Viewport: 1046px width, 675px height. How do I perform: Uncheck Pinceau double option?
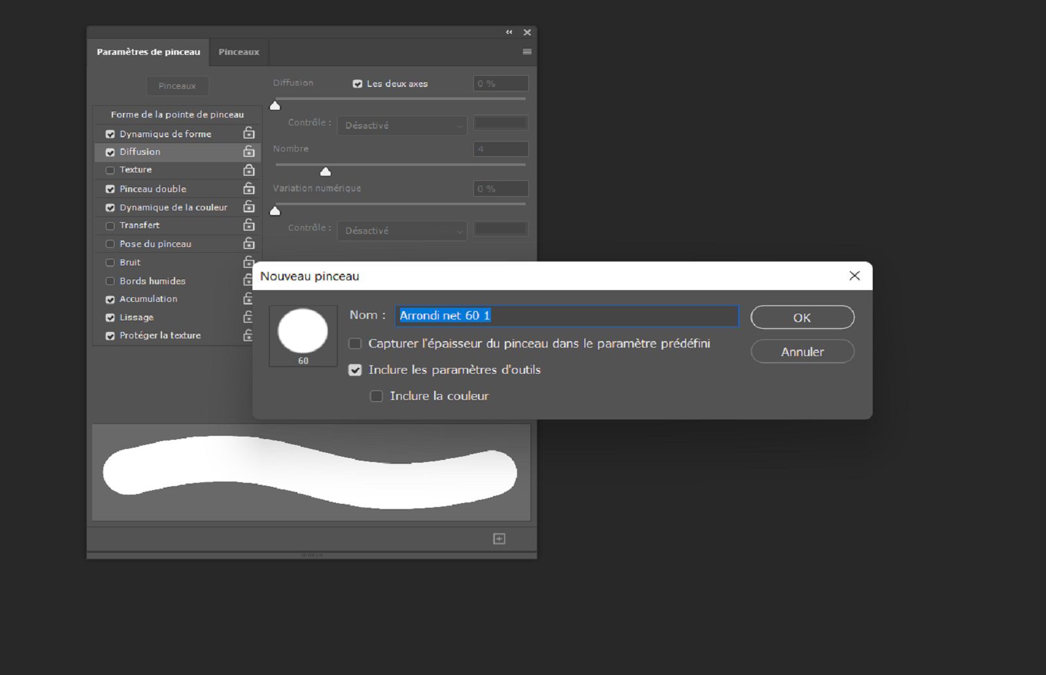click(x=110, y=189)
